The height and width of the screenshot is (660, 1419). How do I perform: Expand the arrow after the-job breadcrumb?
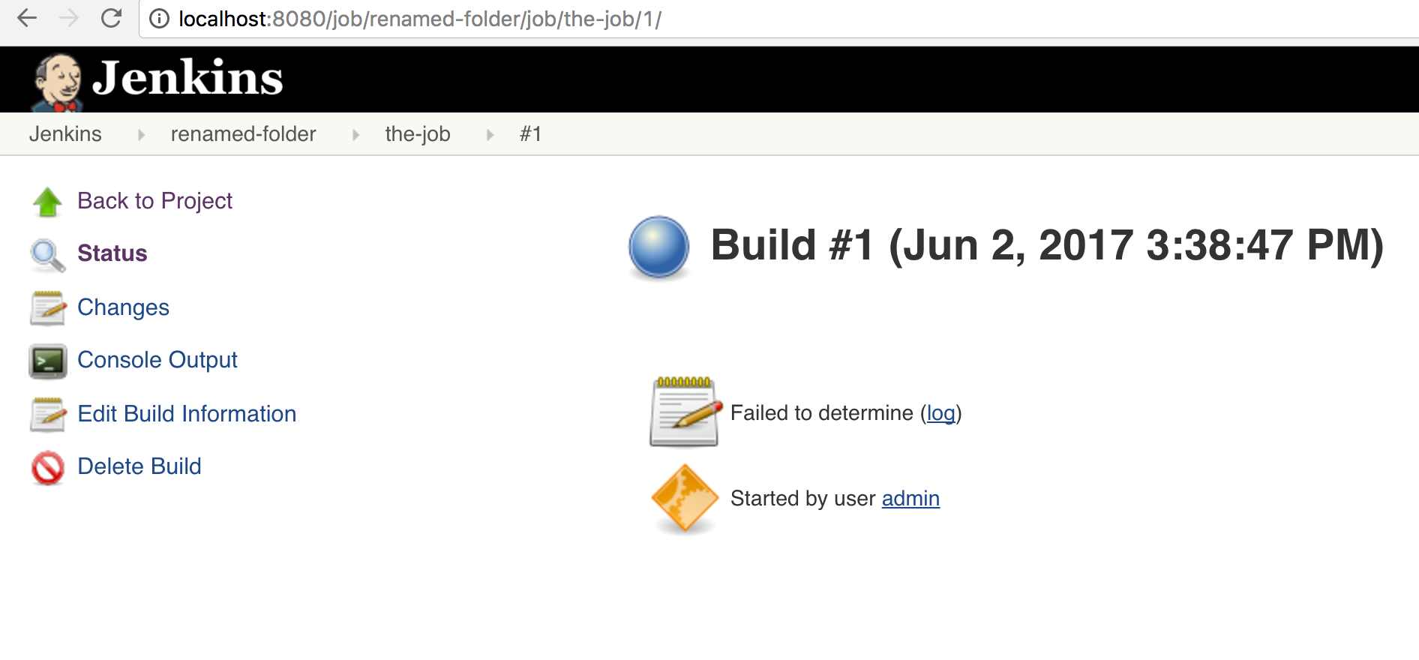pyautogui.click(x=490, y=135)
